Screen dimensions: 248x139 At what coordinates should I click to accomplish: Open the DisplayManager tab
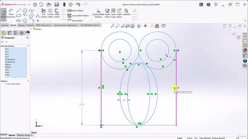click(28, 33)
